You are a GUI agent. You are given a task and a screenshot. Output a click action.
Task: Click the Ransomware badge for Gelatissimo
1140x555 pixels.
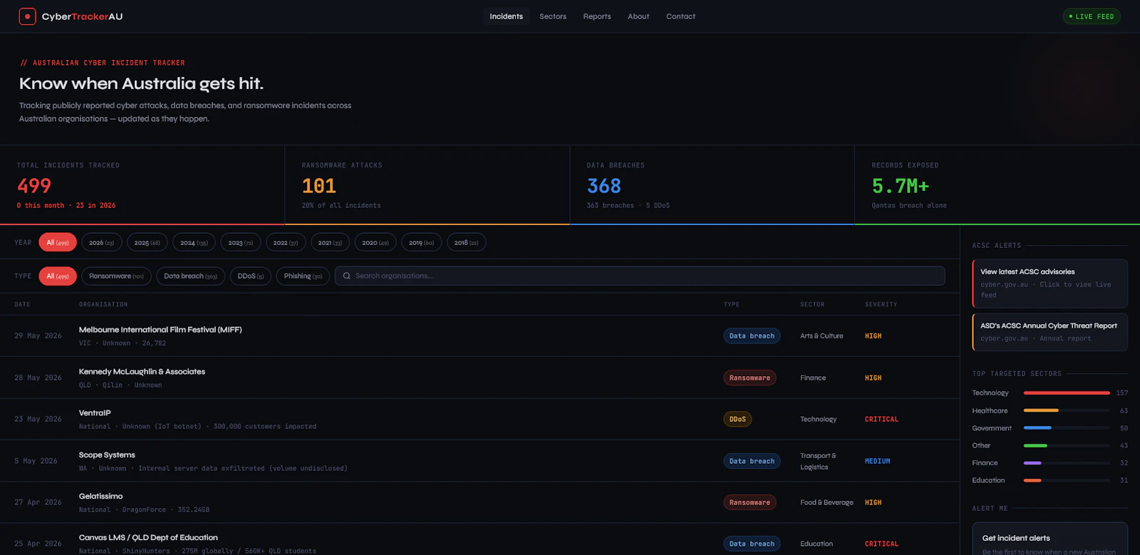click(750, 503)
